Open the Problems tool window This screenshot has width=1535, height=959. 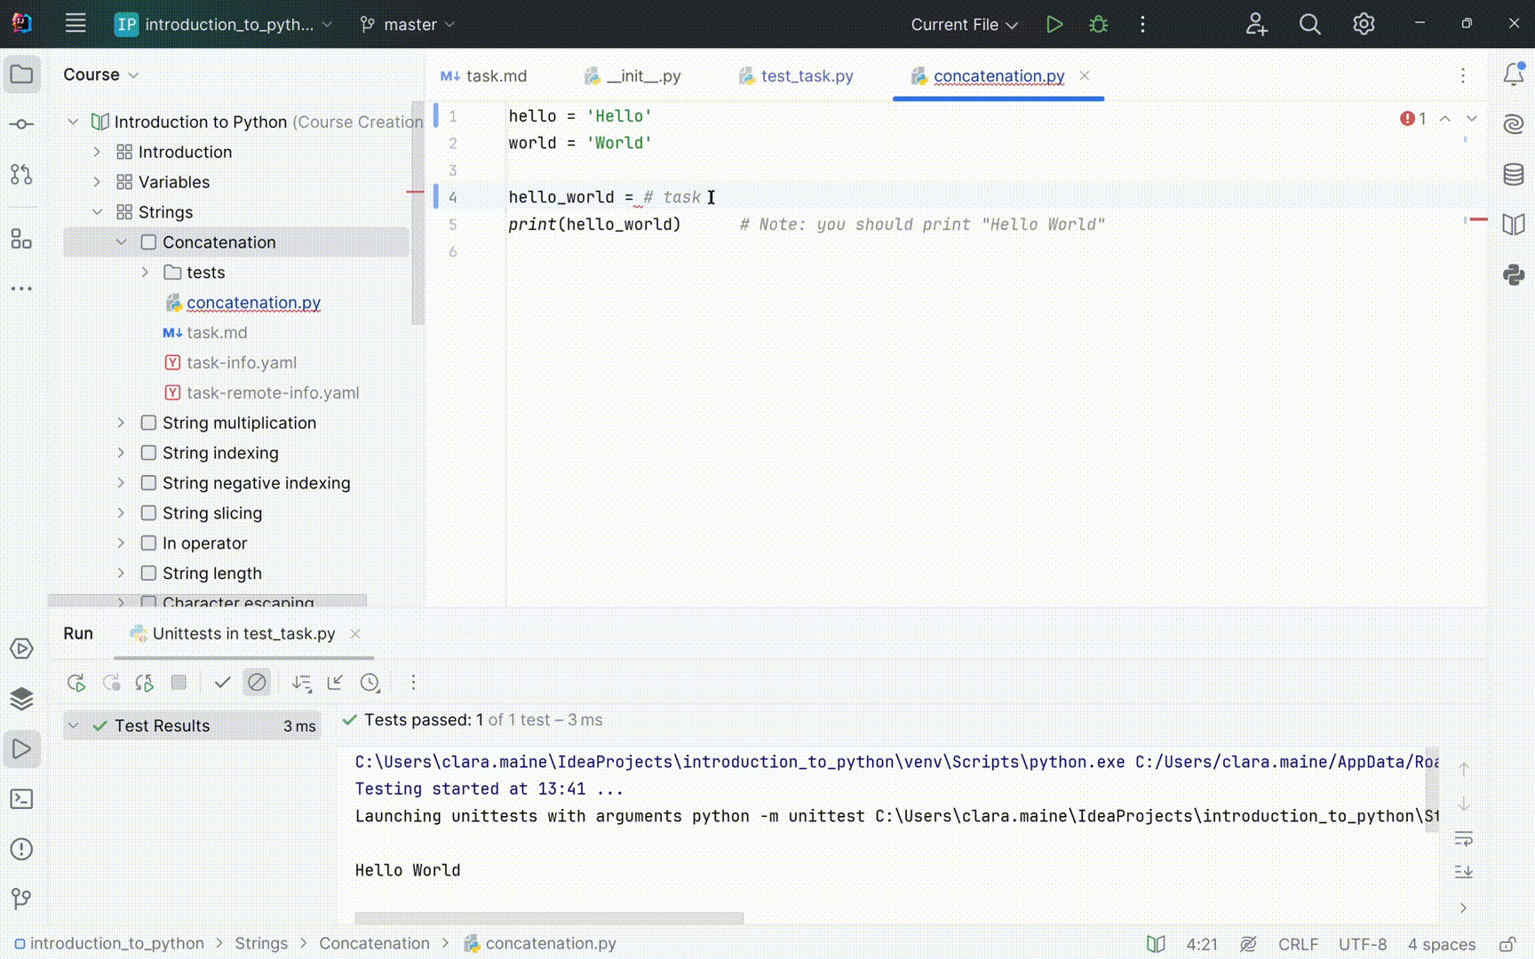tap(22, 849)
